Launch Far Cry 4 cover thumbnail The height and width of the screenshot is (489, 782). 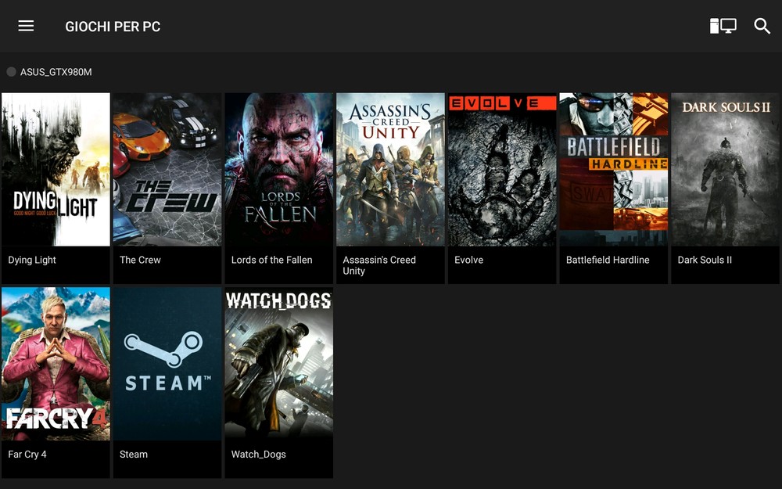(56, 364)
